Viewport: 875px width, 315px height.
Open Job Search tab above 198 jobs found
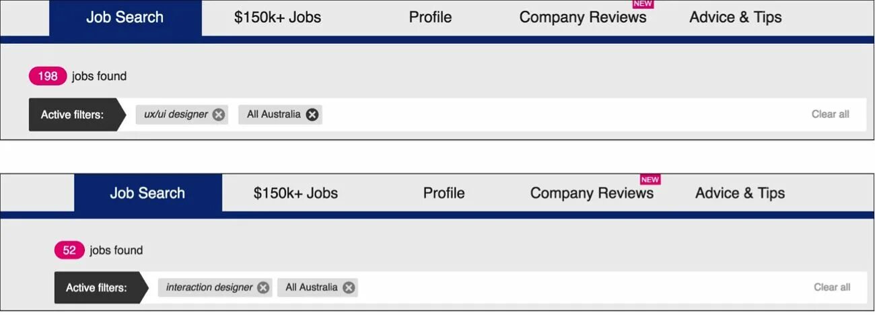pos(125,17)
